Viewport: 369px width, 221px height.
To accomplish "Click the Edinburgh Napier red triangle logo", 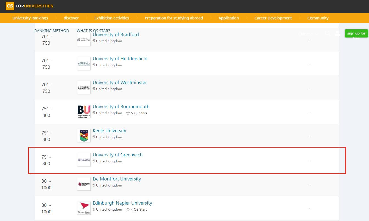I will coord(84,208).
